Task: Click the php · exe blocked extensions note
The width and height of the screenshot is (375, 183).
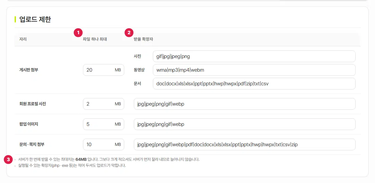Action: click(x=72, y=166)
